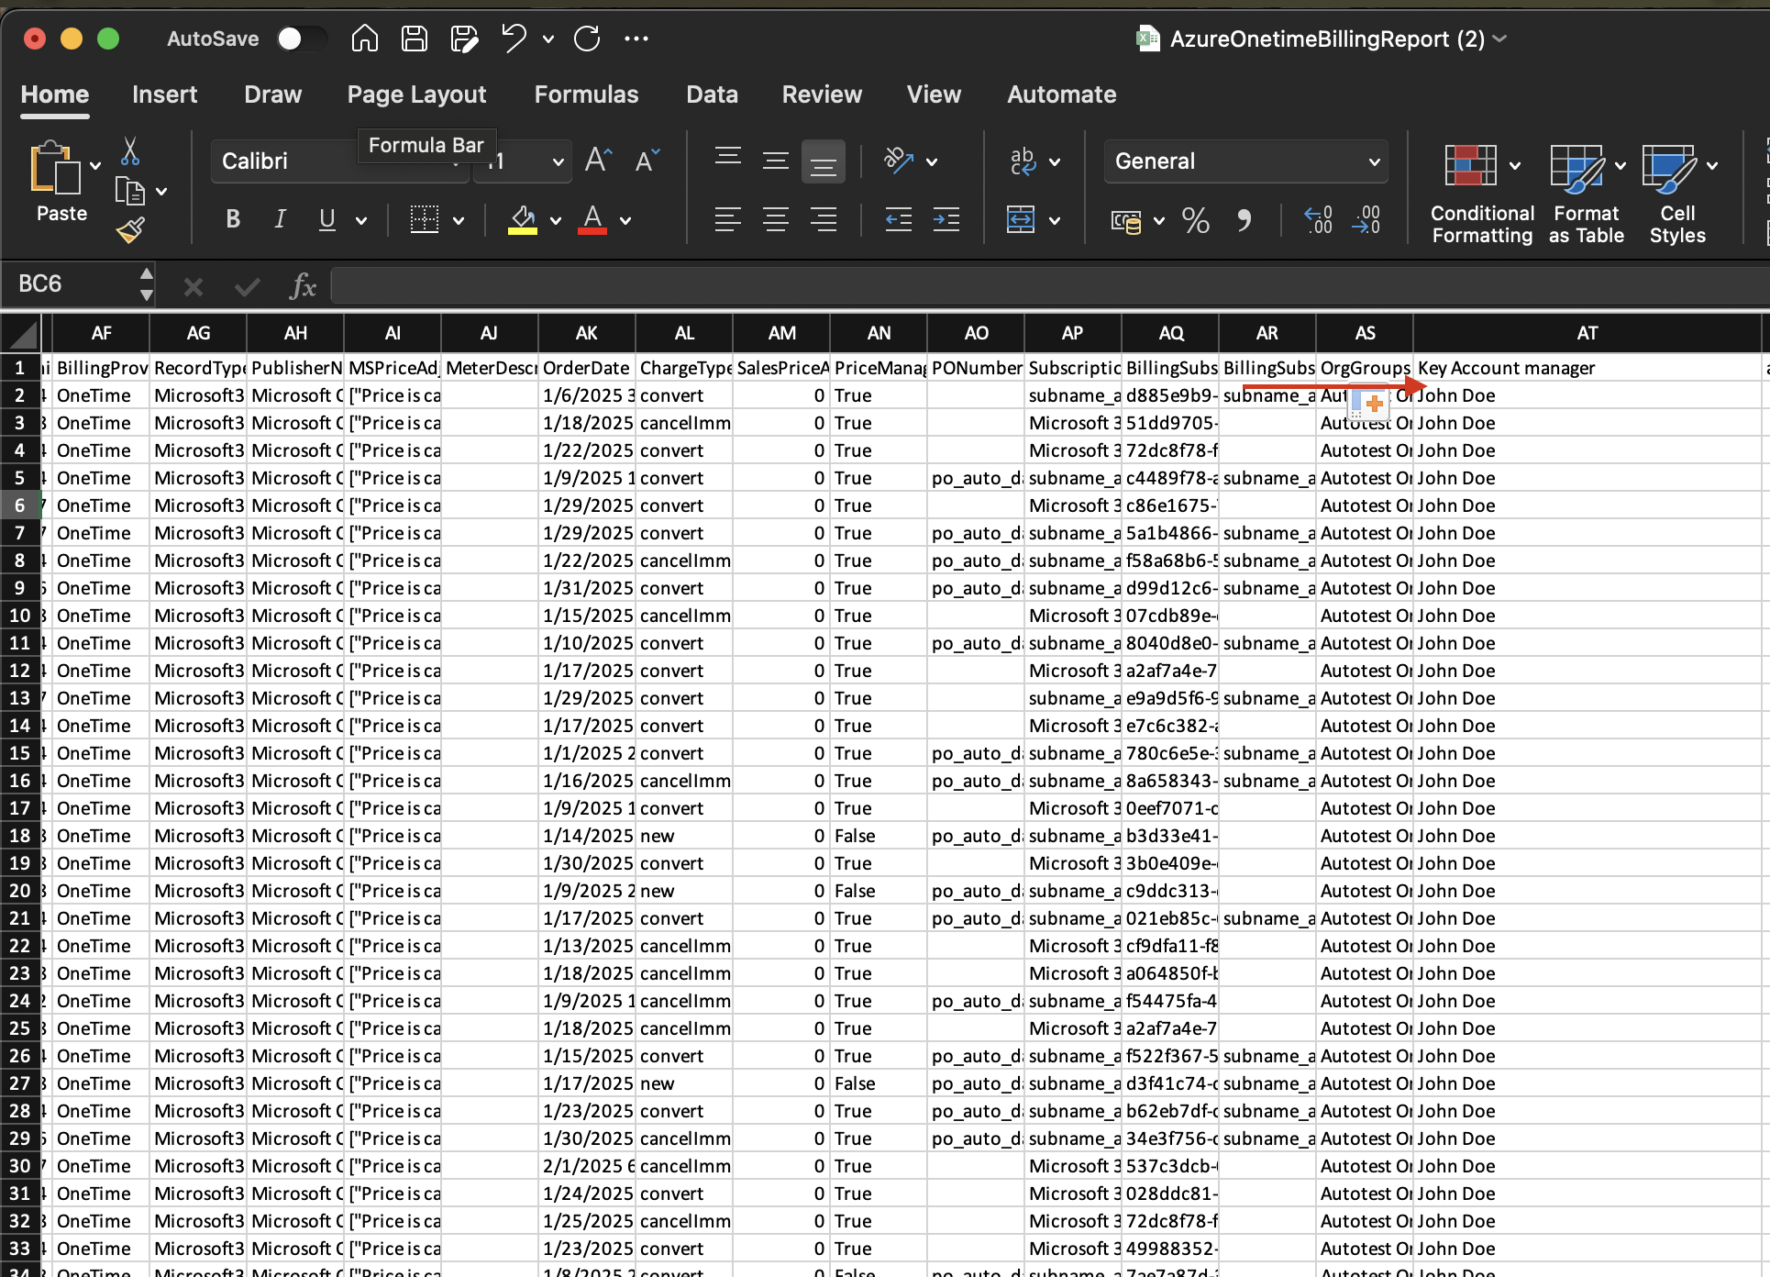
Task: Toggle wrap text for the selection
Action: (x=1021, y=161)
